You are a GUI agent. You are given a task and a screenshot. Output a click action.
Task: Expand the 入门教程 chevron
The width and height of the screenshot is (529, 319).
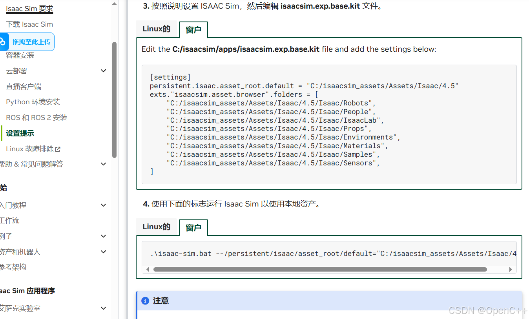coord(104,205)
